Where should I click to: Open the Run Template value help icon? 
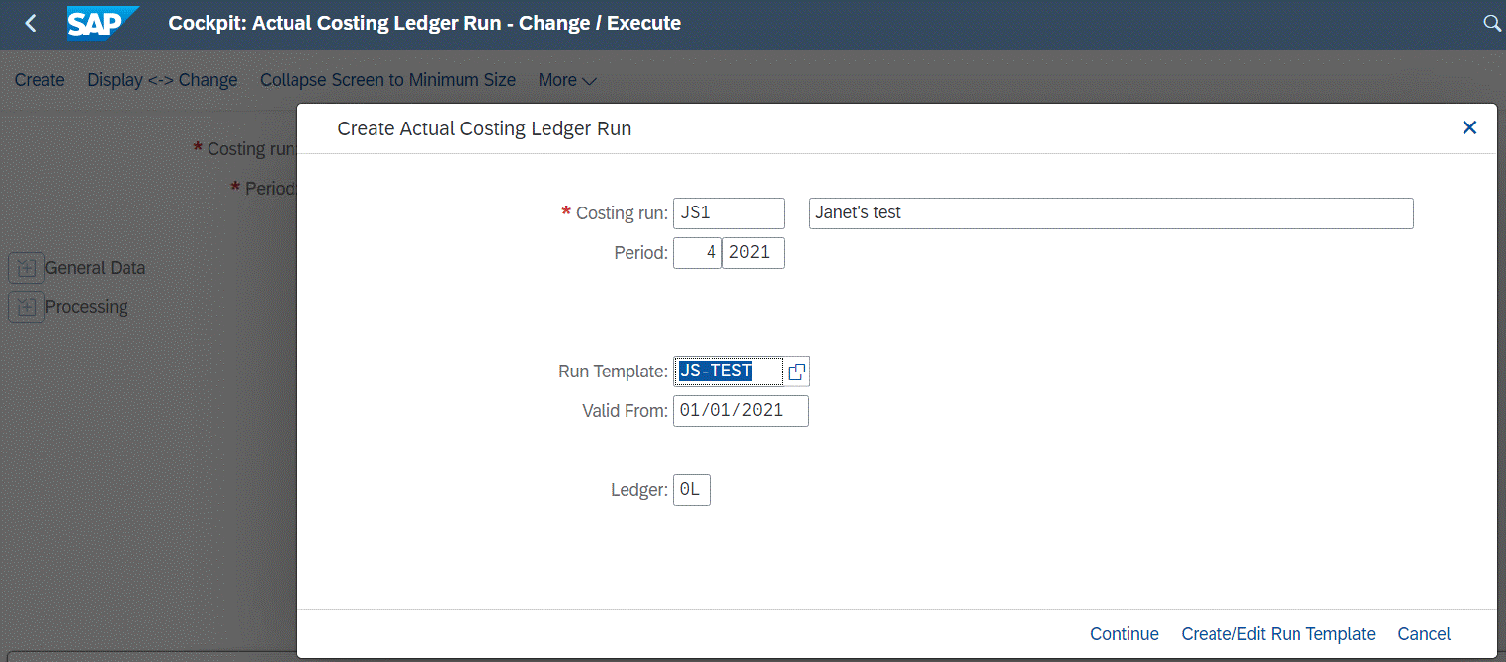pos(796,371)
